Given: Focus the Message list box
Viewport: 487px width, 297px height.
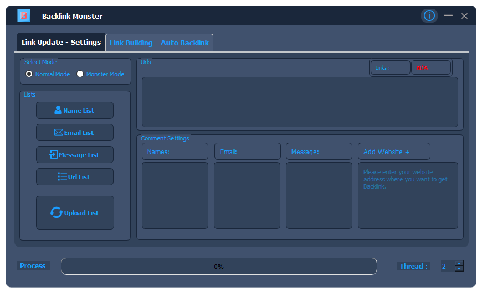Looking at the screenshot, I should pos(319,196).
